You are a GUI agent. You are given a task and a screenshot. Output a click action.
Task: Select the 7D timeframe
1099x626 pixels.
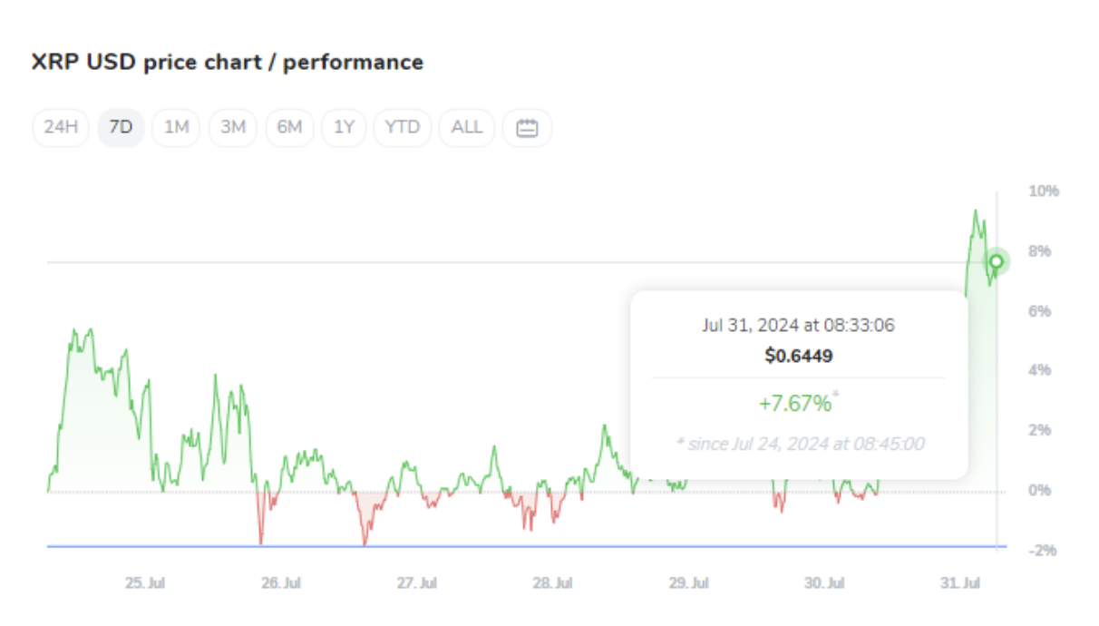(x=121, y=127)
